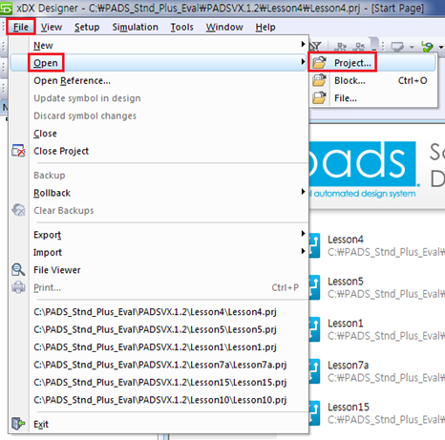The width and height of the screenshot is (445, 440).
Task: Click the Exit door icon
Action: [x=18, y=424]
